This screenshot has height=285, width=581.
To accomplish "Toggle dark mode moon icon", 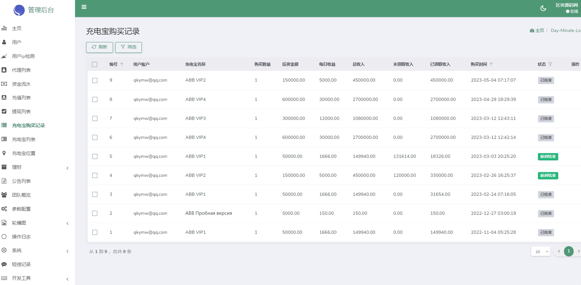I will (x=543, y=9).
